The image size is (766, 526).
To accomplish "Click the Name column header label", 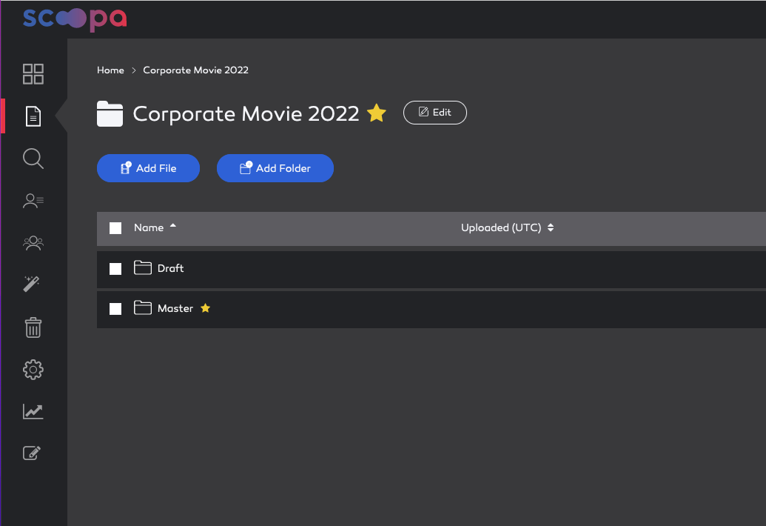I will tap(149, 227).
